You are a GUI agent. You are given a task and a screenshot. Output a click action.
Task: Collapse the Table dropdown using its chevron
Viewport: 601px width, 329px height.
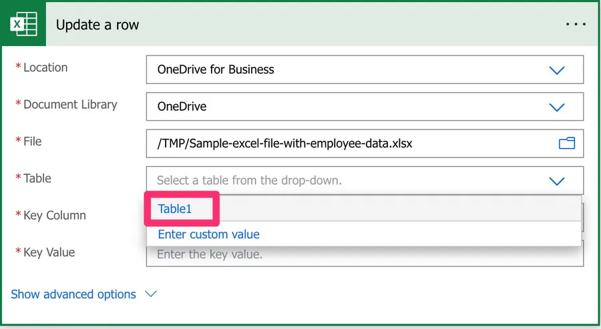click(x=556, y=181)
